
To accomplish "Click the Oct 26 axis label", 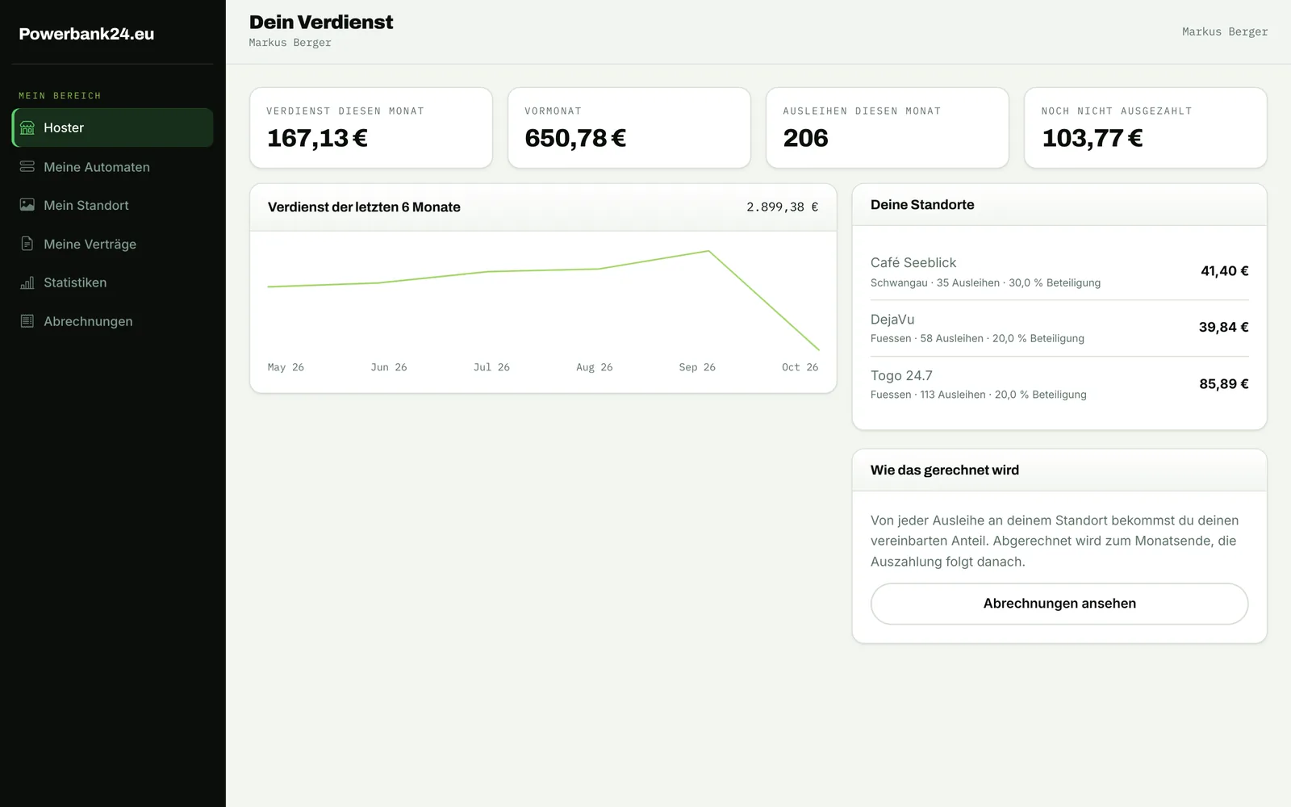I will [800, 367].
